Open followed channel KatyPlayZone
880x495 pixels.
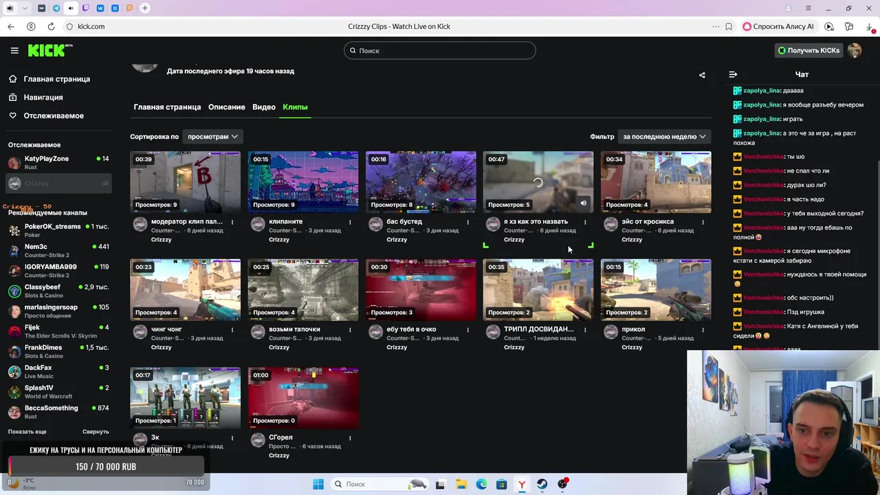58,163
